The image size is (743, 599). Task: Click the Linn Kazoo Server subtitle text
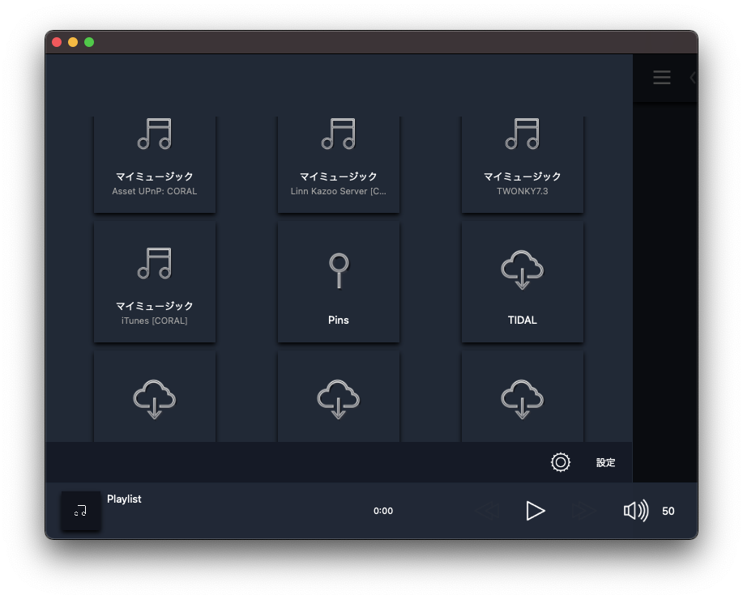pyautogui.click(x=339, y=191)
